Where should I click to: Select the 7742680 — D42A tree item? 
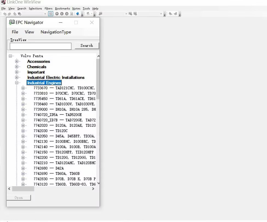48,168
